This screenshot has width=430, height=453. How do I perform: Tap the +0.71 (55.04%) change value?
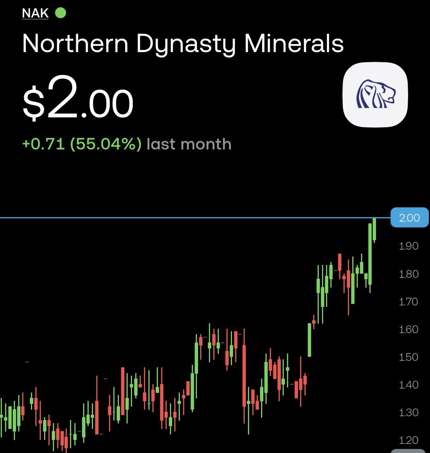point(82,144)
